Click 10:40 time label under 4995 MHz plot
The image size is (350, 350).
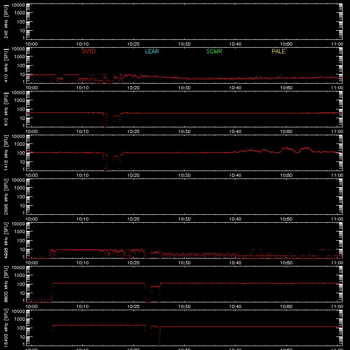tap(235, 263)
